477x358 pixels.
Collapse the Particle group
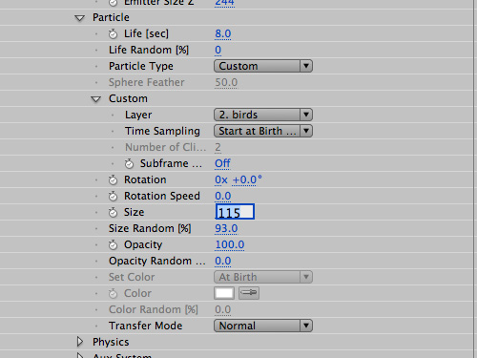click(x=80, y=18)
